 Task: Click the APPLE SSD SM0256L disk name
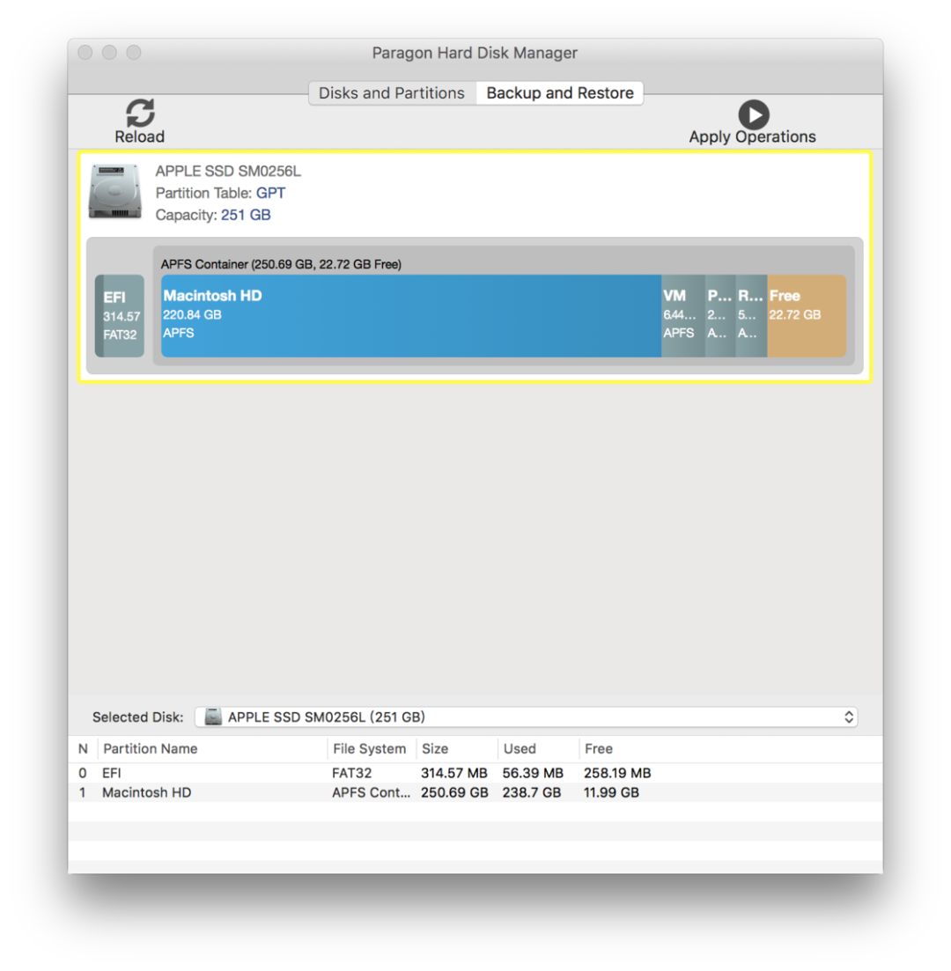tap(228, 171)
